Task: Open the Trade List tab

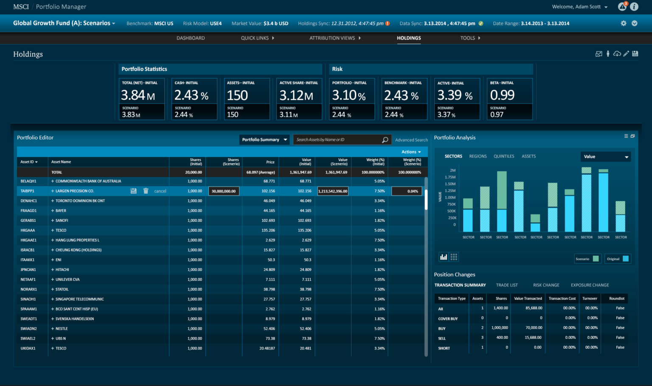Action: [x=507, y=285]
